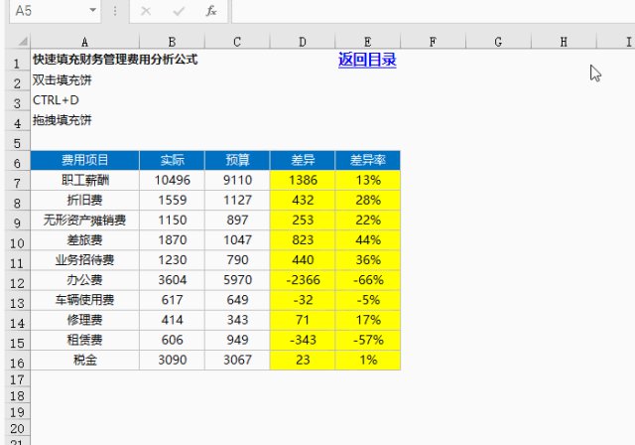
Task: Select column H header
Action: 564,42
